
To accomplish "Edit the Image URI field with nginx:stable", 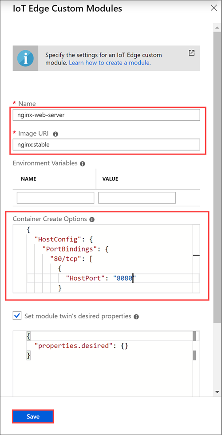I will (x=106, y=145).
